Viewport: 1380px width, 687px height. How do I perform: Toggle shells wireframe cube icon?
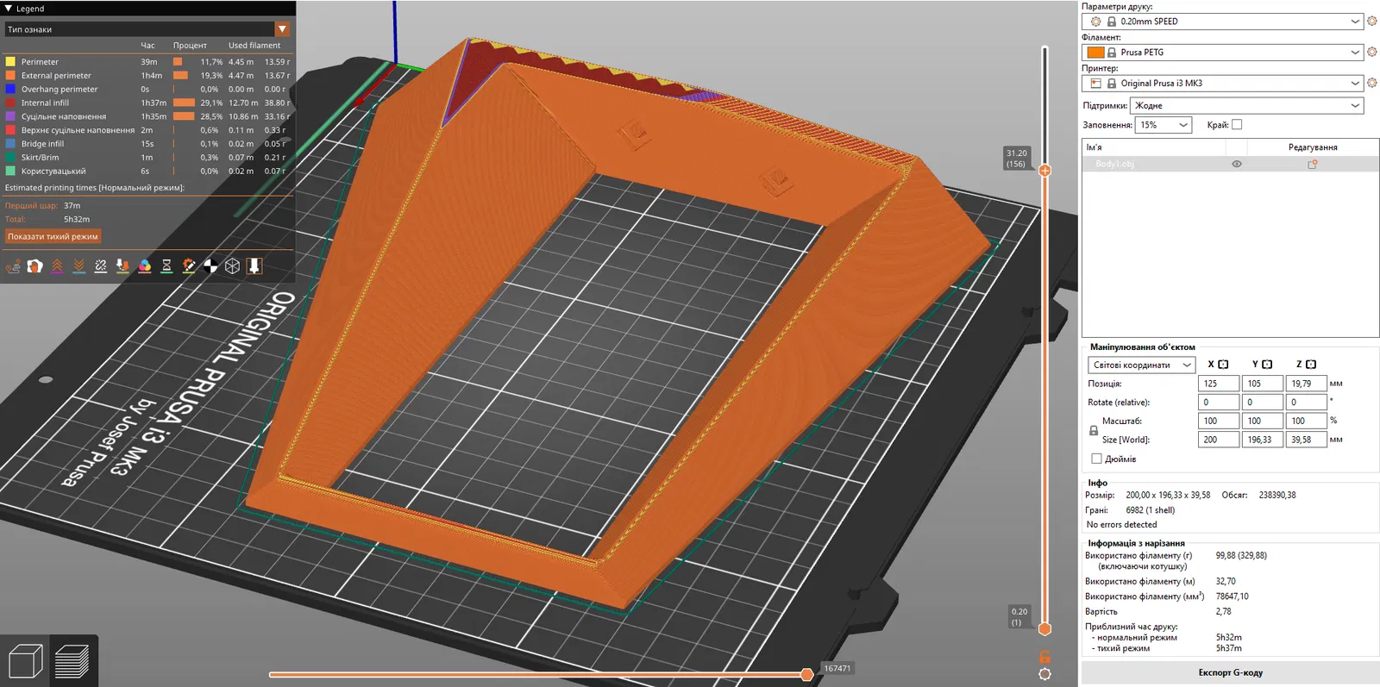point(232,266)
